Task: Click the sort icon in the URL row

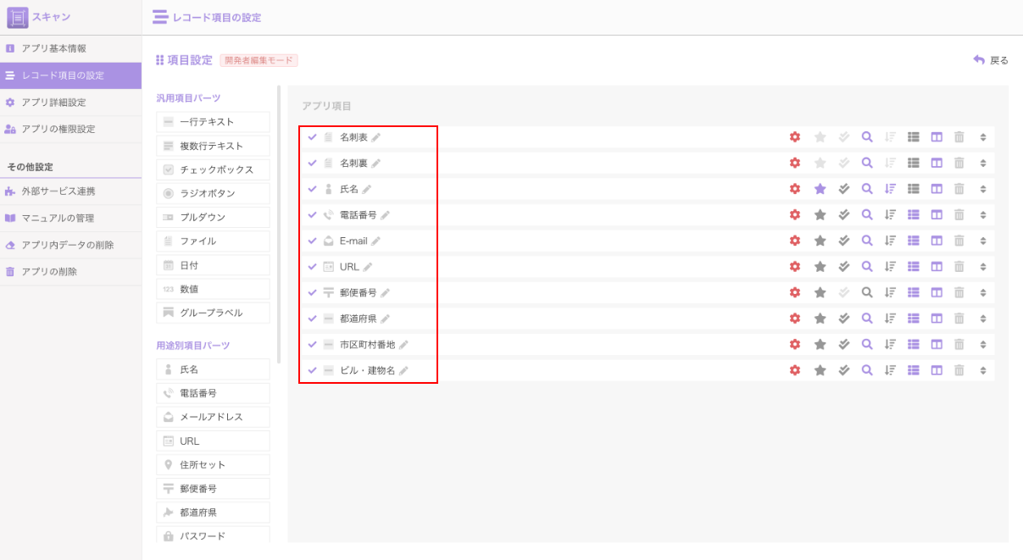Action: (890, 267)
